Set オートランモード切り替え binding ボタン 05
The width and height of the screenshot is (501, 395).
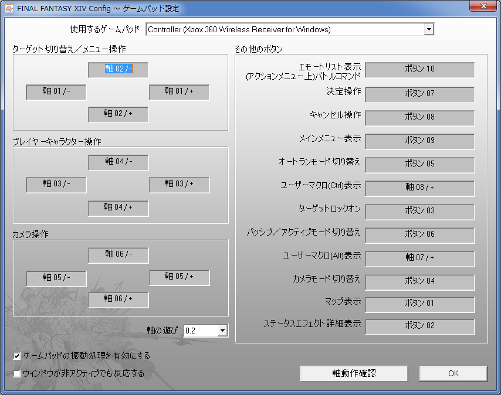point(419,165)
